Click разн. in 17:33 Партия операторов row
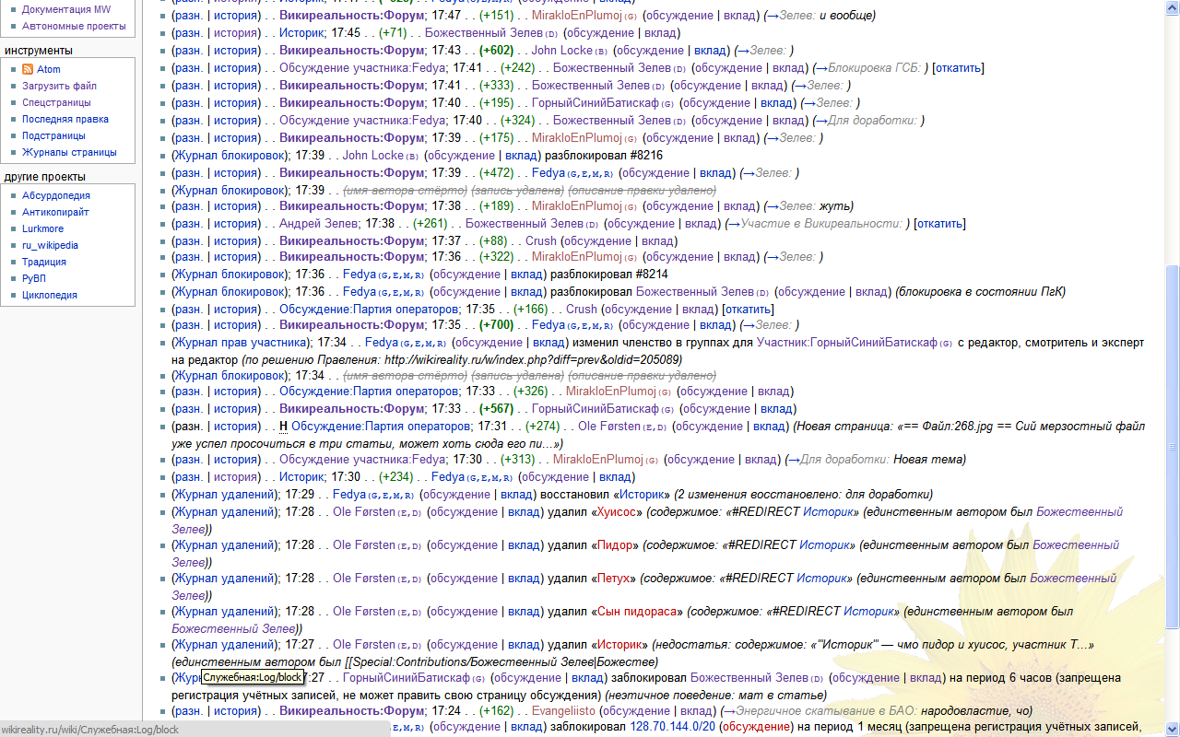 click(x=189, y=392)
